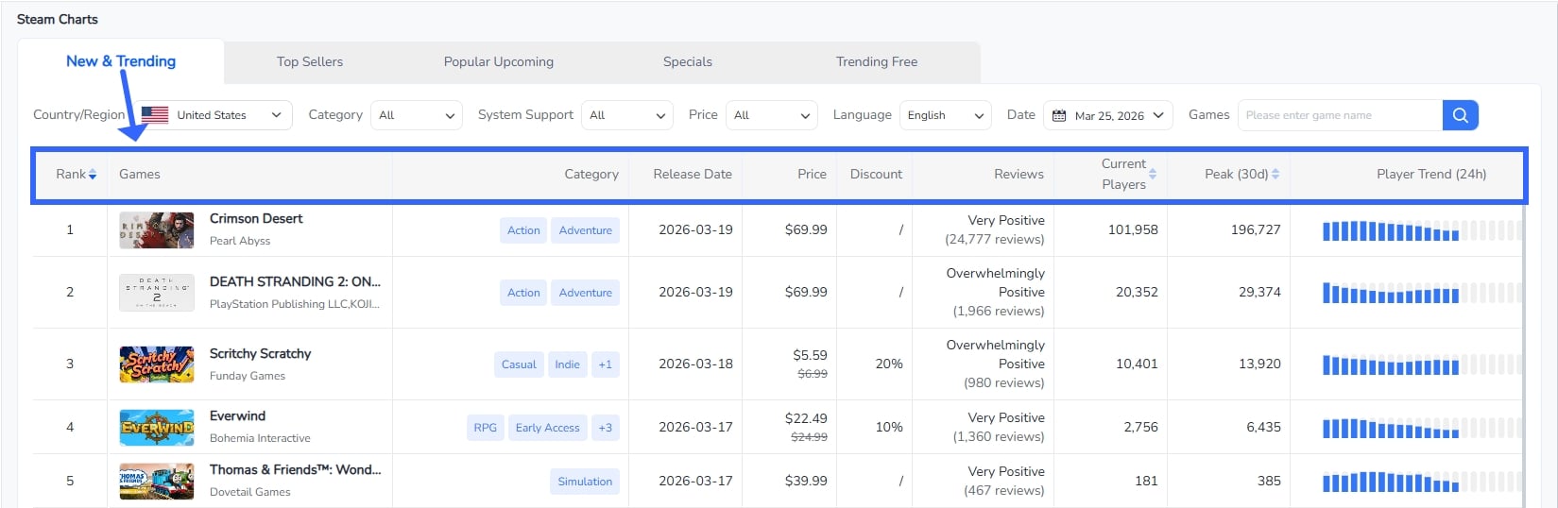Click the DEATH STRANDING 2 game title
This screenshot has height=508, width=1558.
(x=295, y=281)
